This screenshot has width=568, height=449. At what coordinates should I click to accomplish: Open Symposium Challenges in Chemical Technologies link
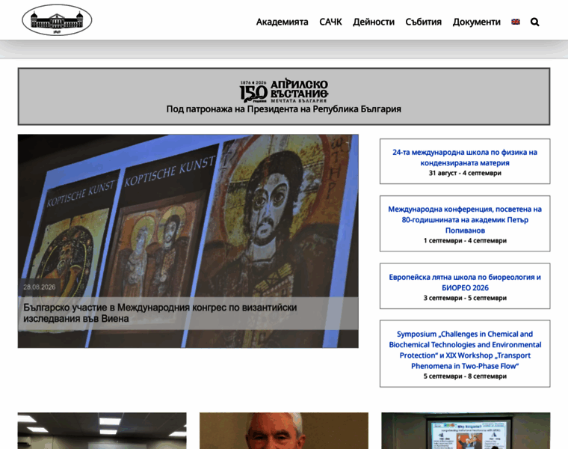(465, 350)
